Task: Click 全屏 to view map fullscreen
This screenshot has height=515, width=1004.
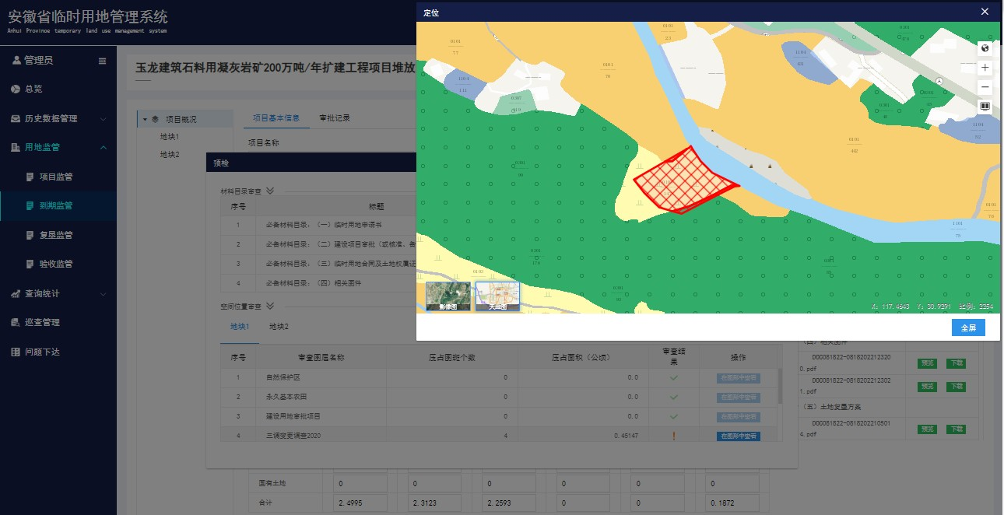Action: pyautogui.click(x=968, y=328)
